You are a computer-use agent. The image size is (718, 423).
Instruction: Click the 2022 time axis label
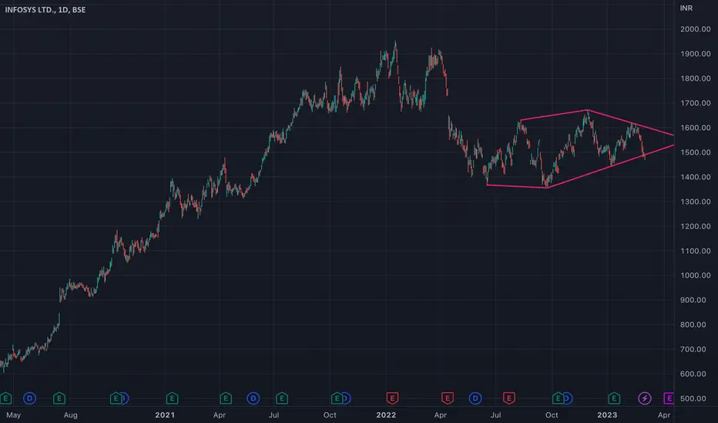[386, 415]
